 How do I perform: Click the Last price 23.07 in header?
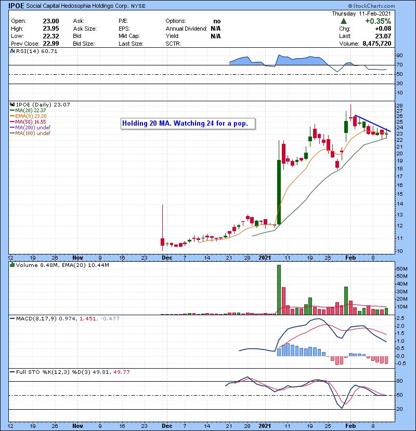pos(383,36)
